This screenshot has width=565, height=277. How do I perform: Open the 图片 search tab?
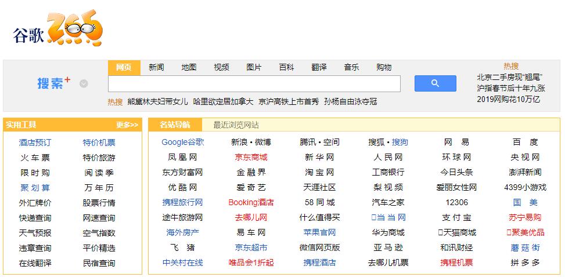[254, 67]
